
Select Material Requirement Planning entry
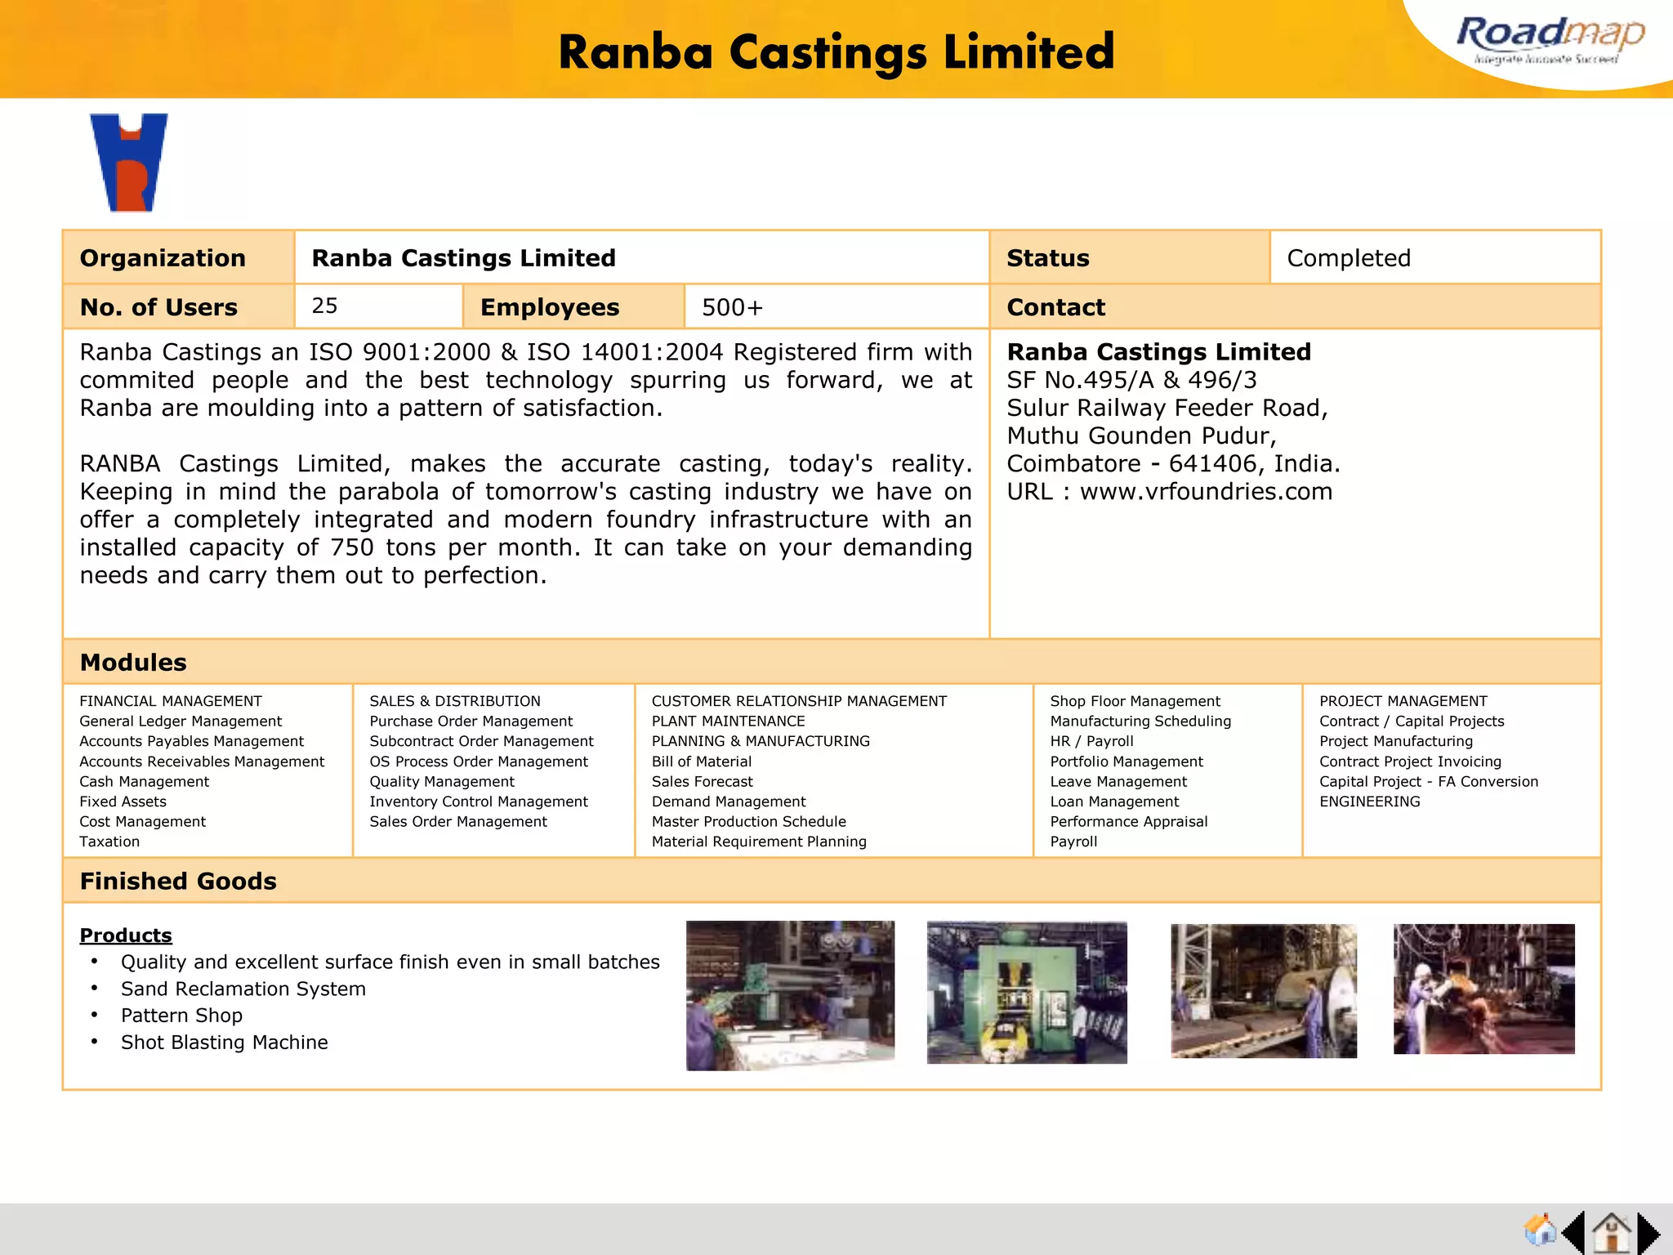pos(759,842)
